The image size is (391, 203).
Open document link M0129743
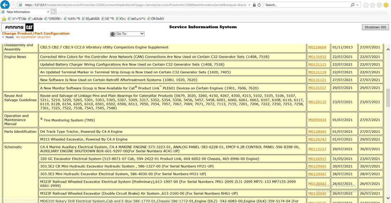tap(317, 139)
